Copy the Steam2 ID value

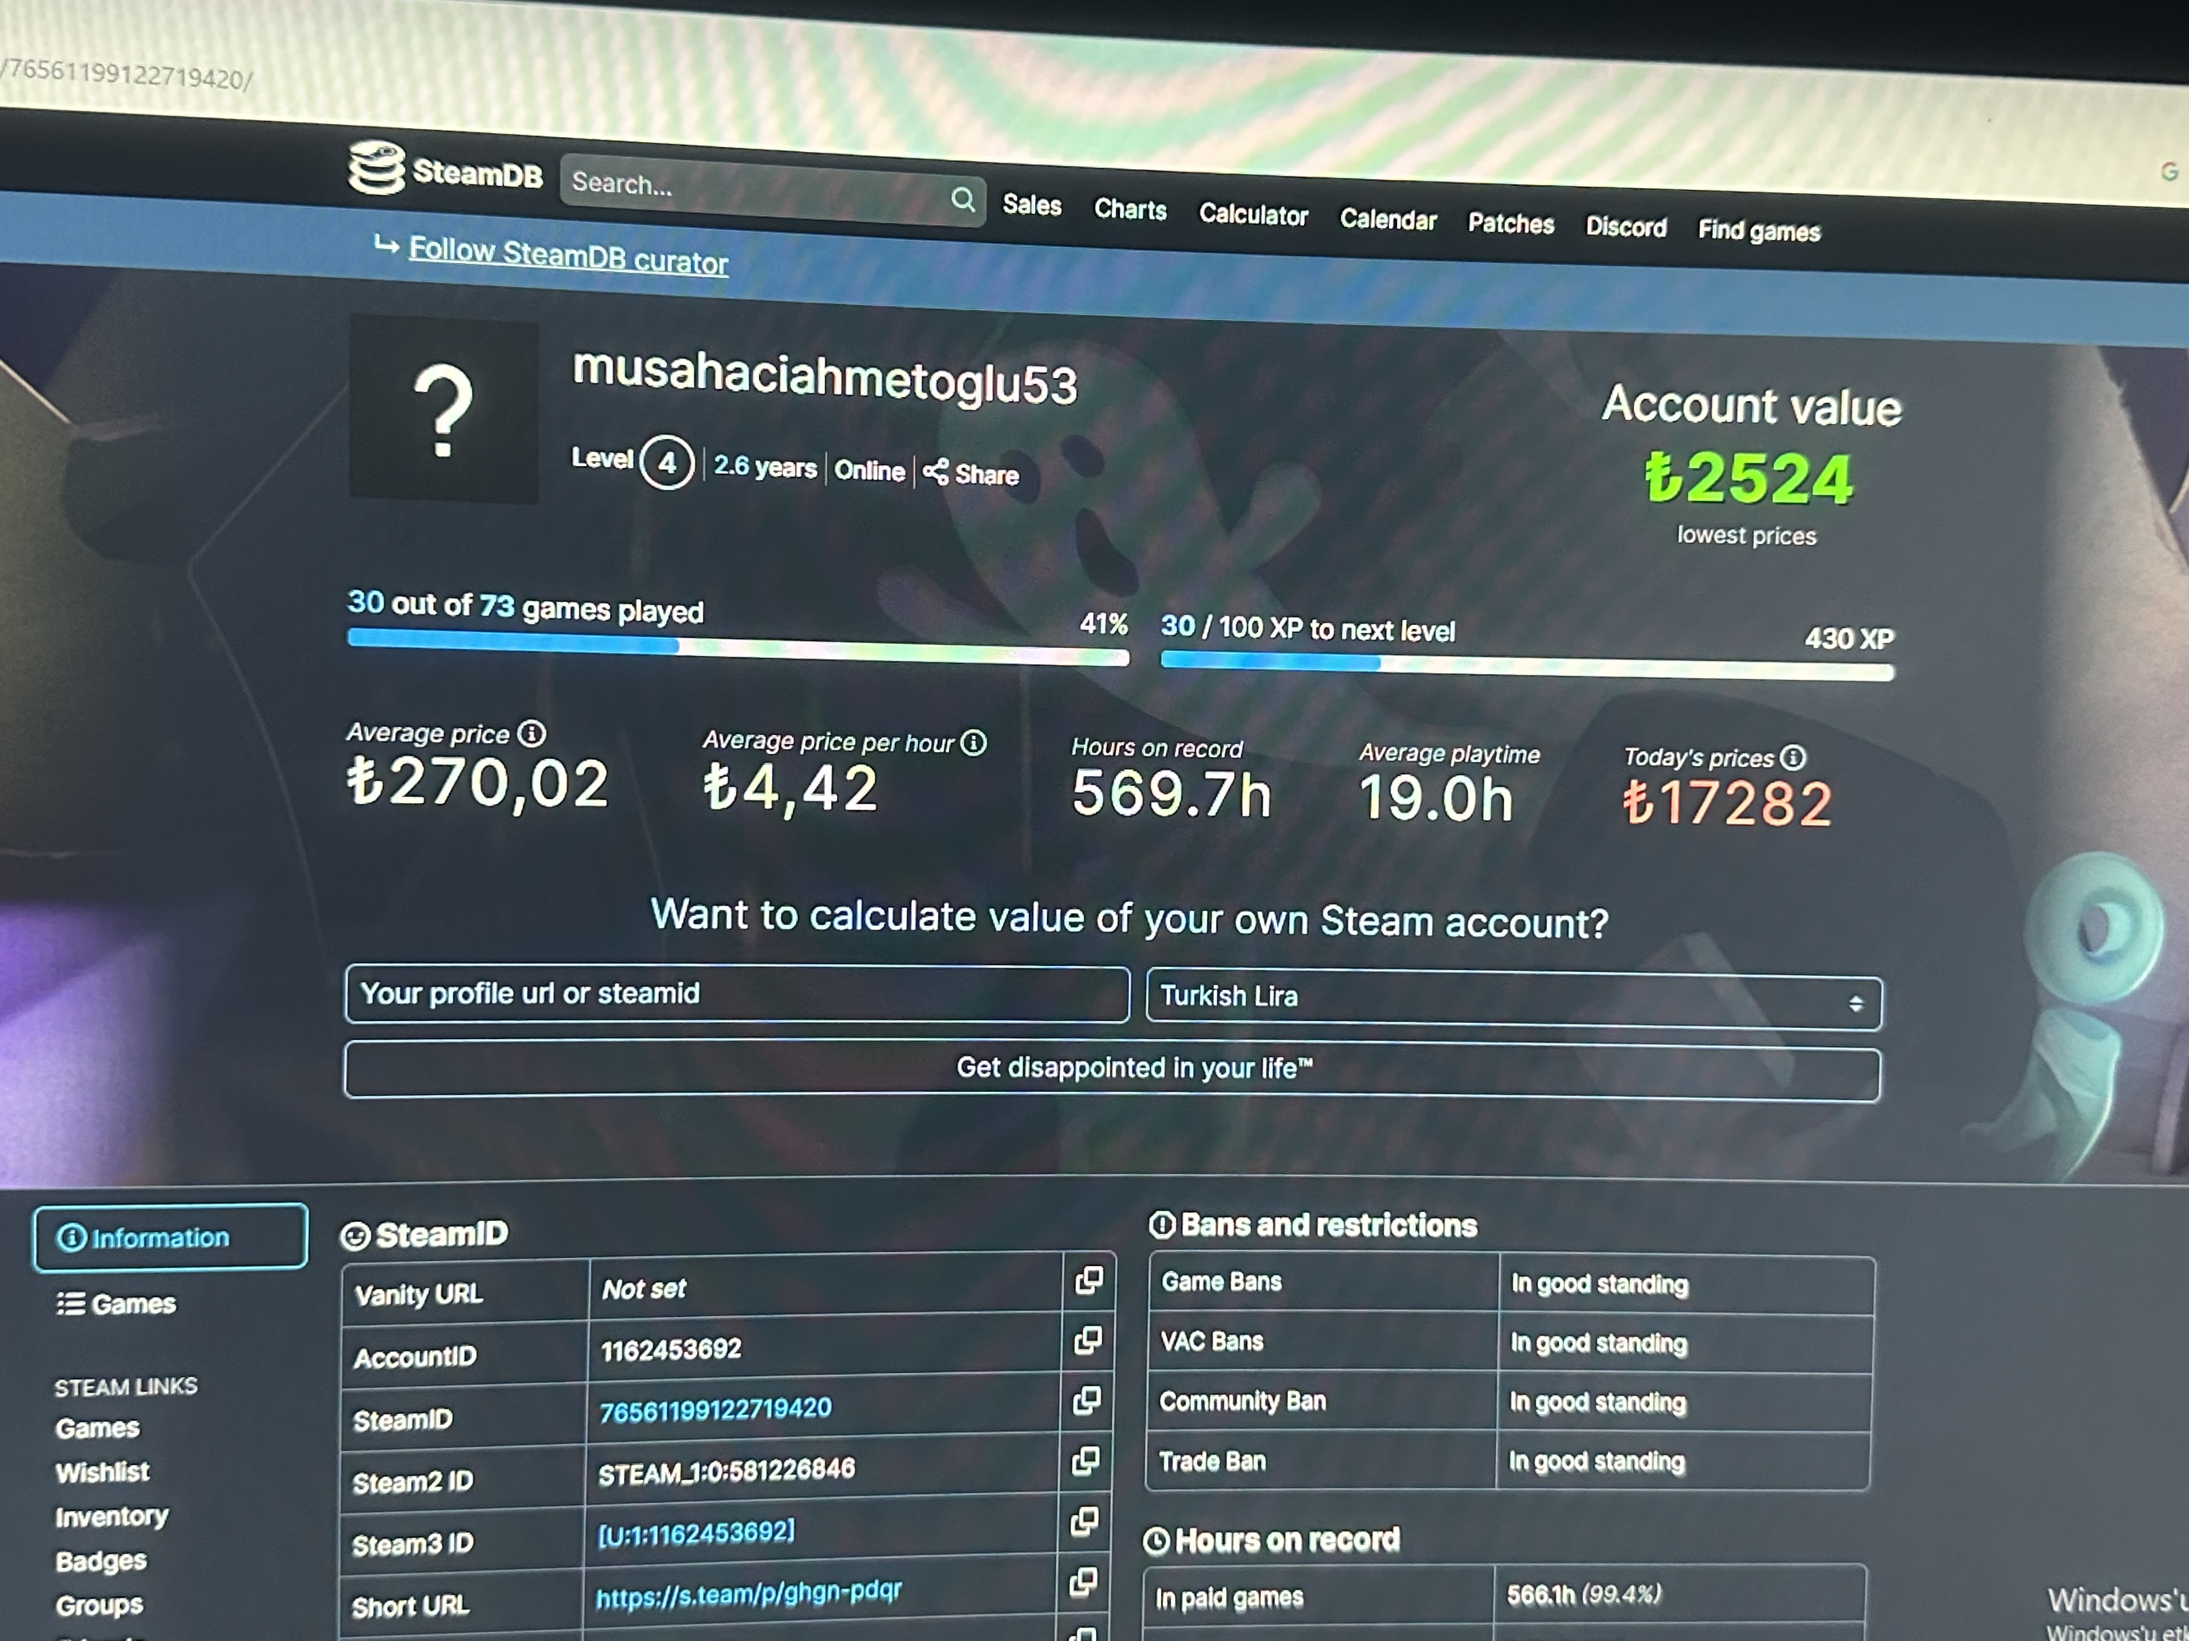(x=1086, y=1460)
